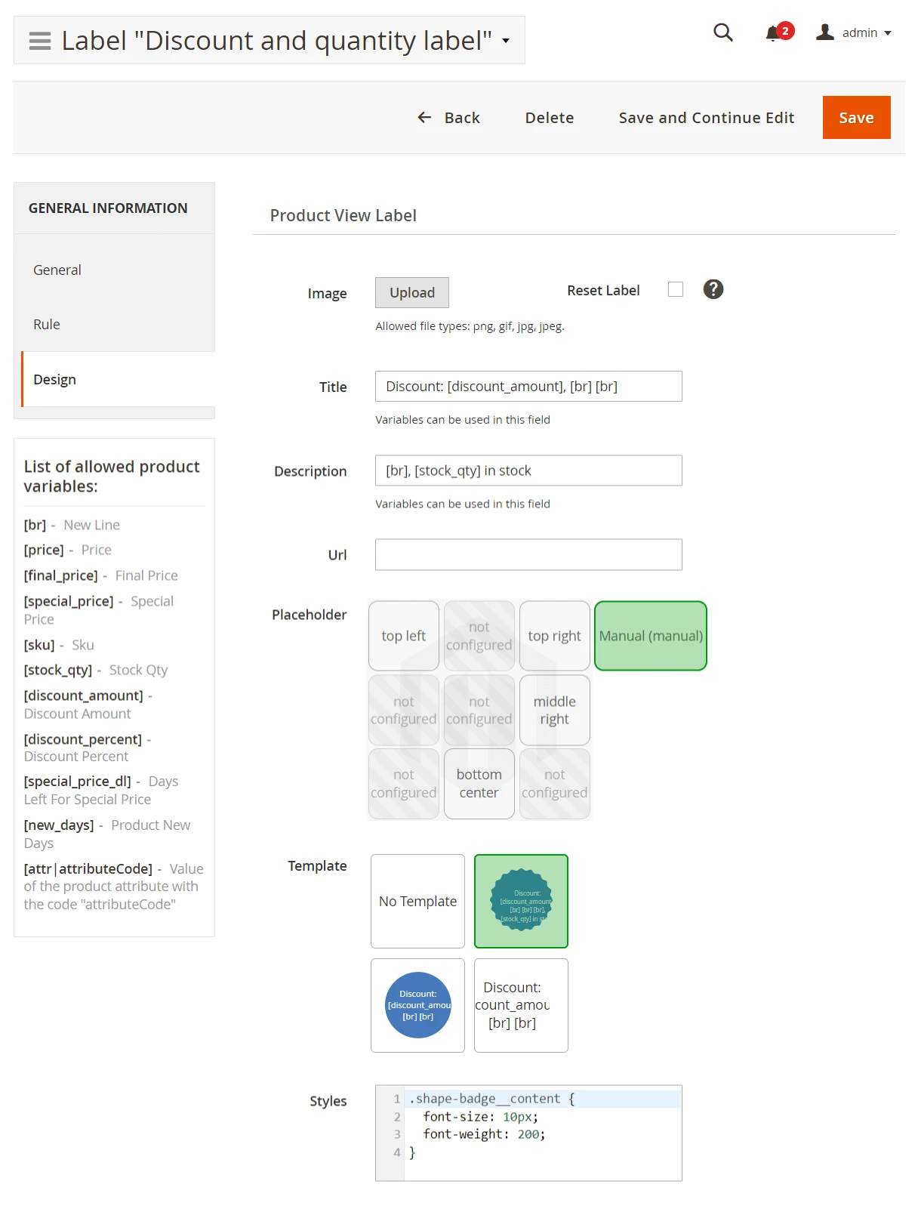
Task: Select the teal starburst badge template
Action: point(521,901)
